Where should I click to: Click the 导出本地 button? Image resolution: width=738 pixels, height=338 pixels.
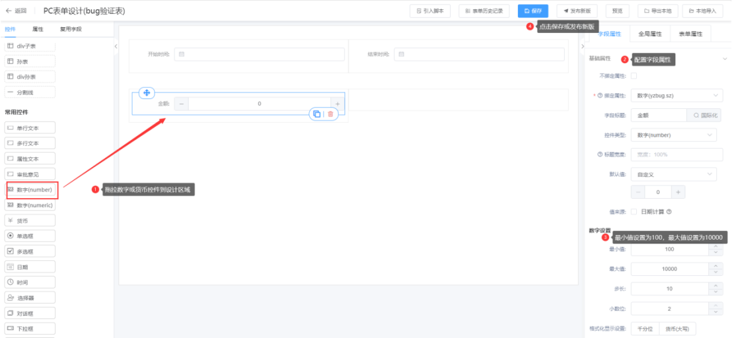click(x=658, y=11)
